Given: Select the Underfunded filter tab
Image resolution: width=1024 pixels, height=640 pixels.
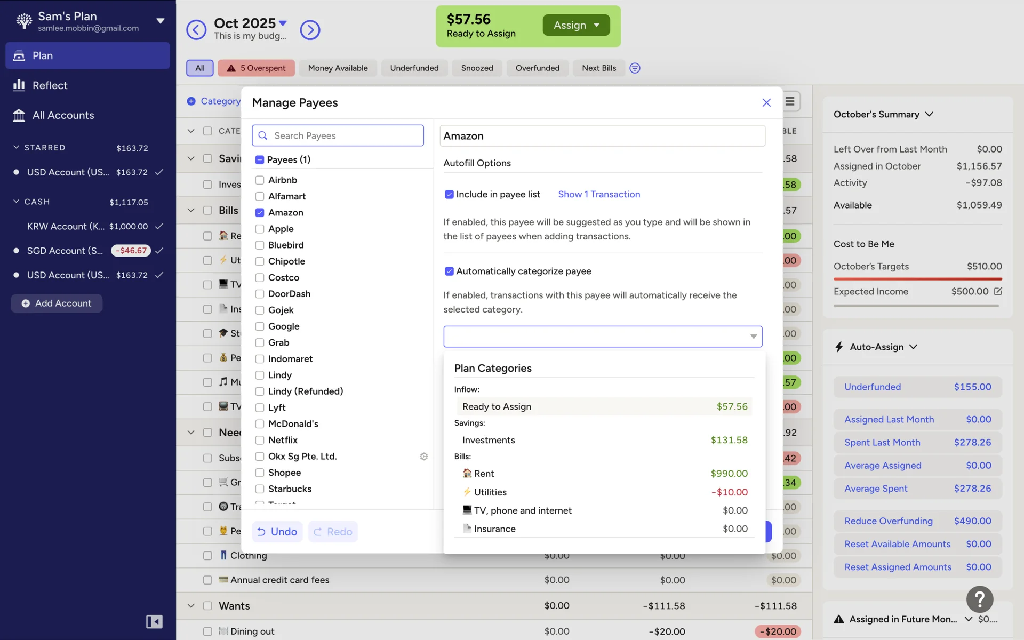Looking at the screenshot, I should coord(414,68).
